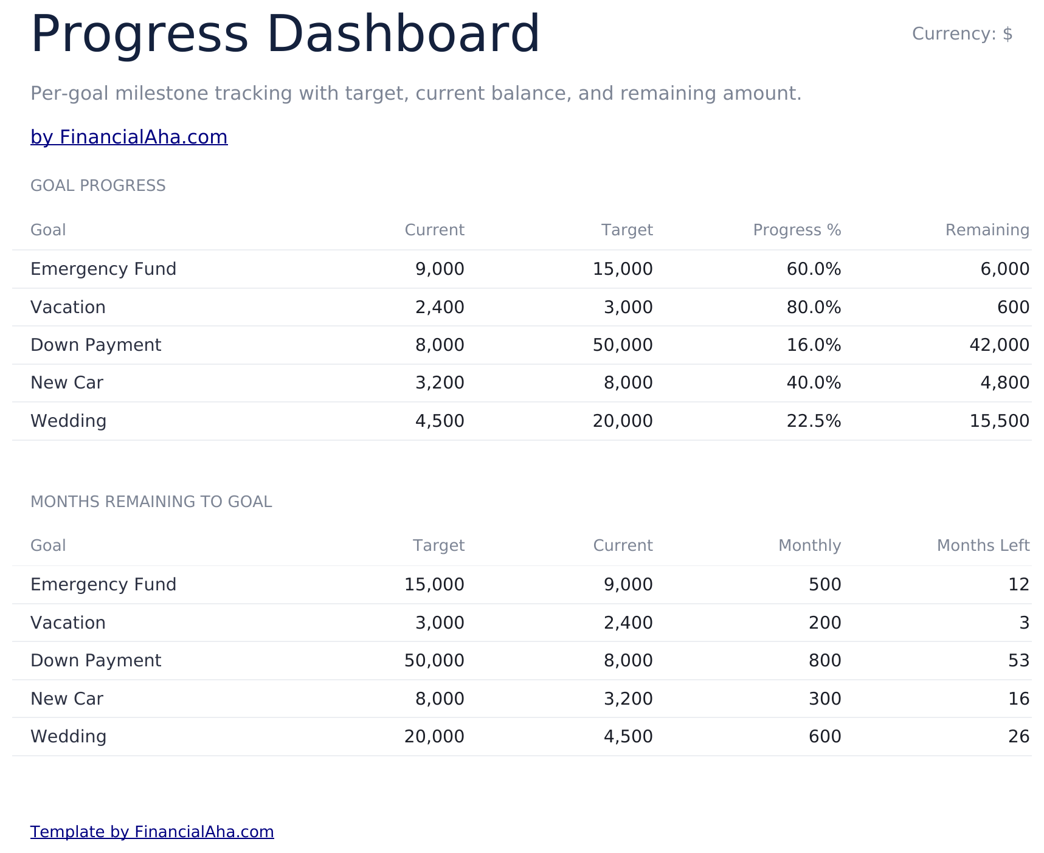Click the 15,500 remaining amount
Viewport: 1044px width, 853px height.
click(999, 421)
